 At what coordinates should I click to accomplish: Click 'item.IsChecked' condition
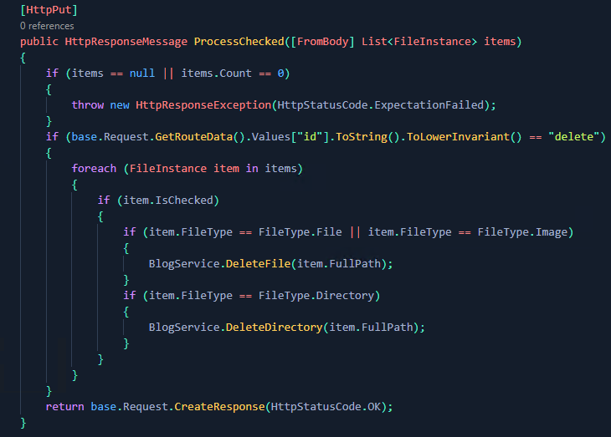pyautogui.click(x=168, y=201)
